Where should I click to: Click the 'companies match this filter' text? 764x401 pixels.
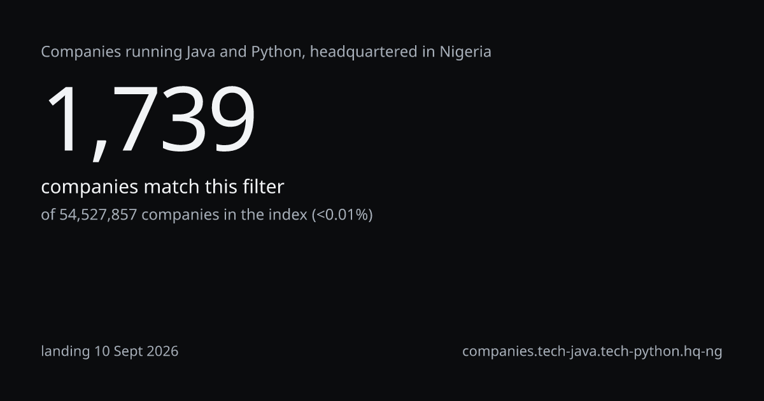[x=162, y=187]
